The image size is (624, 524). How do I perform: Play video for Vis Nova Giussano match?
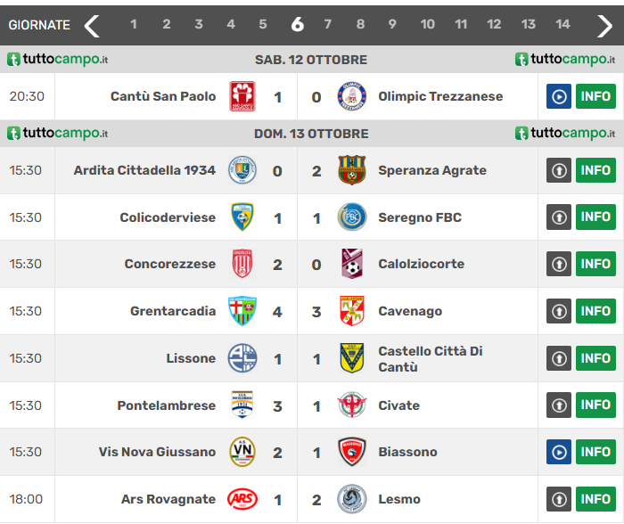click(558, 452)
